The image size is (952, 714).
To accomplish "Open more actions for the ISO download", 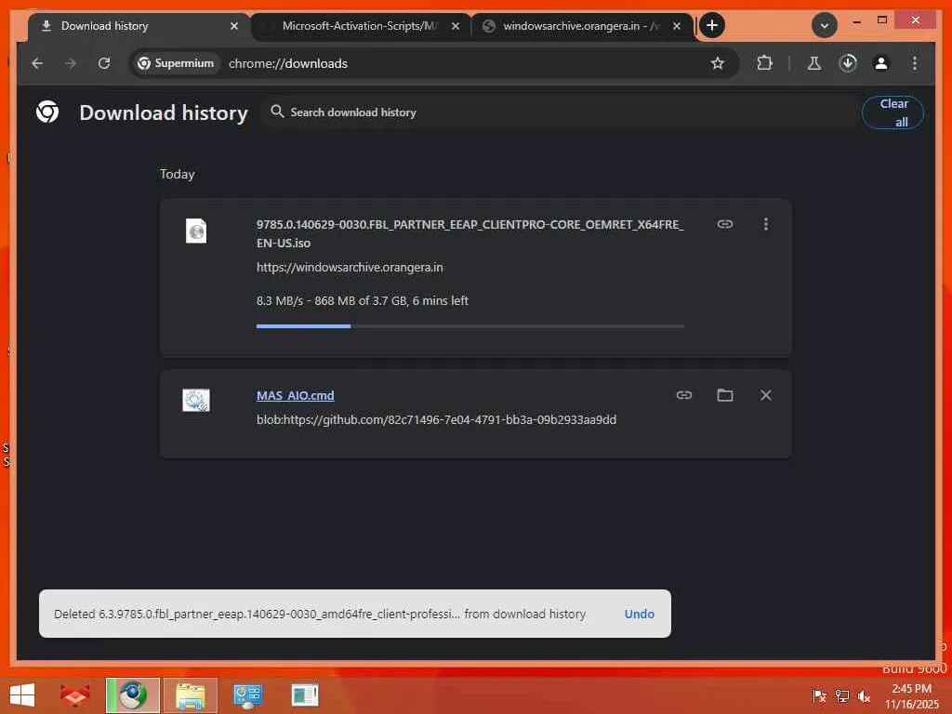I will pos(766,224).
